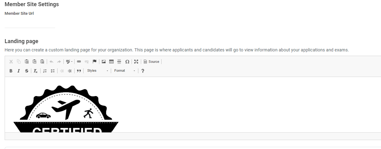Screen dimensions: 381x149
Task: Select the Certified badge image in editor
Action: [x=66, y=109]
